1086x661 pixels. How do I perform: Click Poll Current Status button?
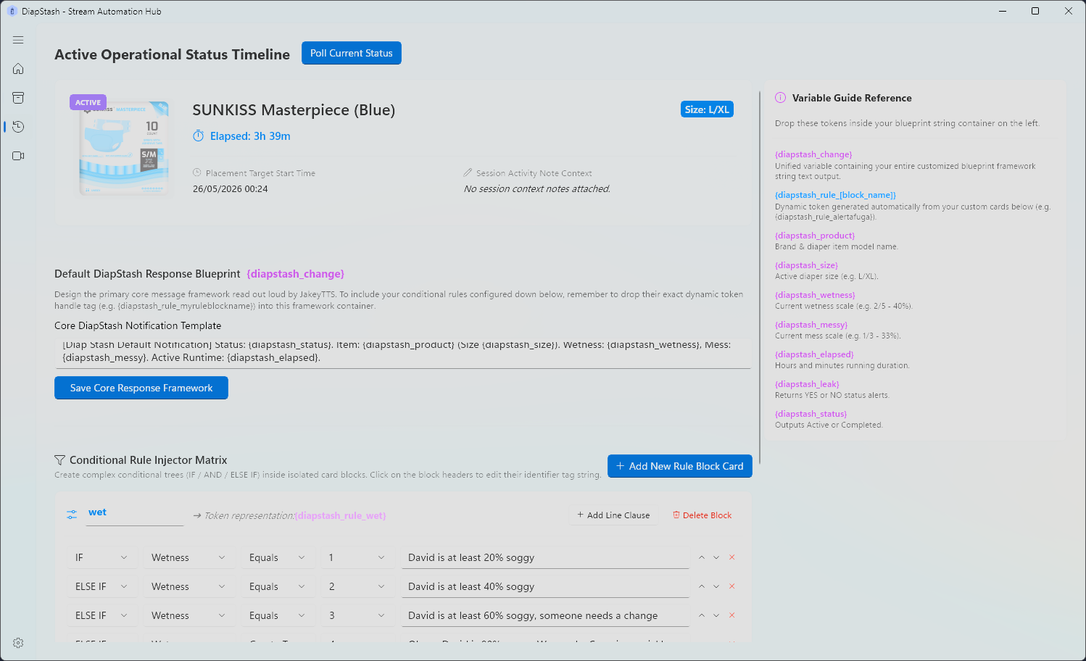pyautogui.click(x=352, y=53)
